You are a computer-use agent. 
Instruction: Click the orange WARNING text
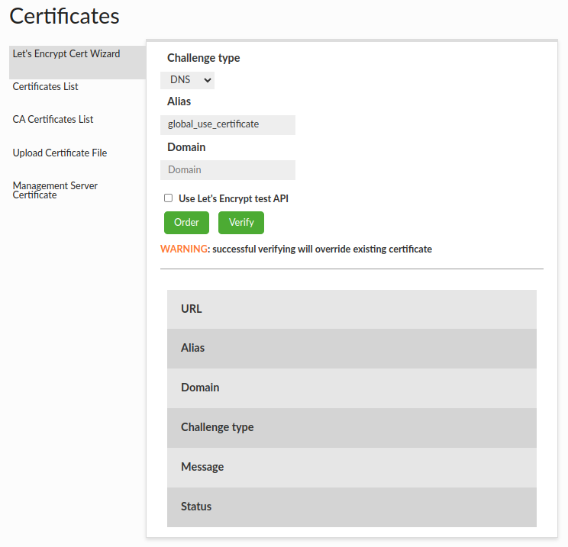point(183,249)
